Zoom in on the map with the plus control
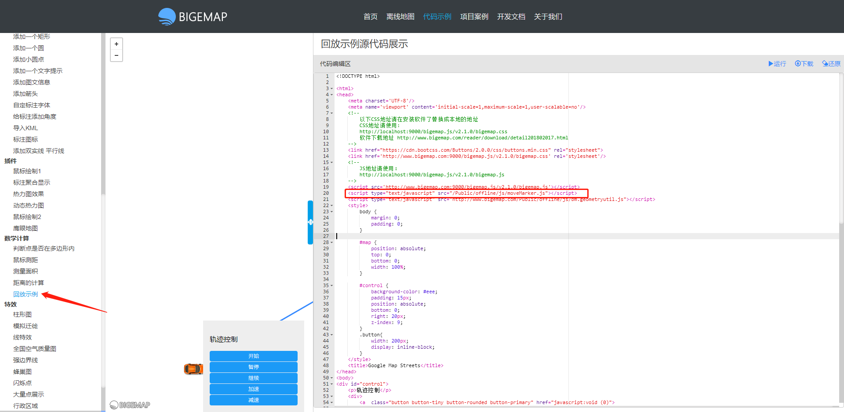Image resolution: width=844 pixels, height=412 pixels. click(x=116, y=44)
